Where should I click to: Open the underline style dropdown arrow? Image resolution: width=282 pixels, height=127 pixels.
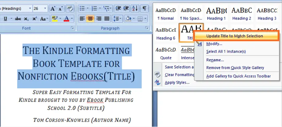11,19
